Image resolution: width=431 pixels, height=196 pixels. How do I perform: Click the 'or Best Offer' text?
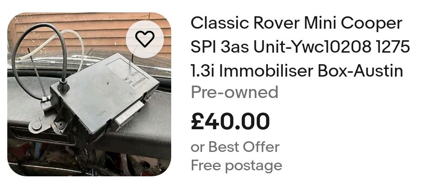(x=235, y=147)
